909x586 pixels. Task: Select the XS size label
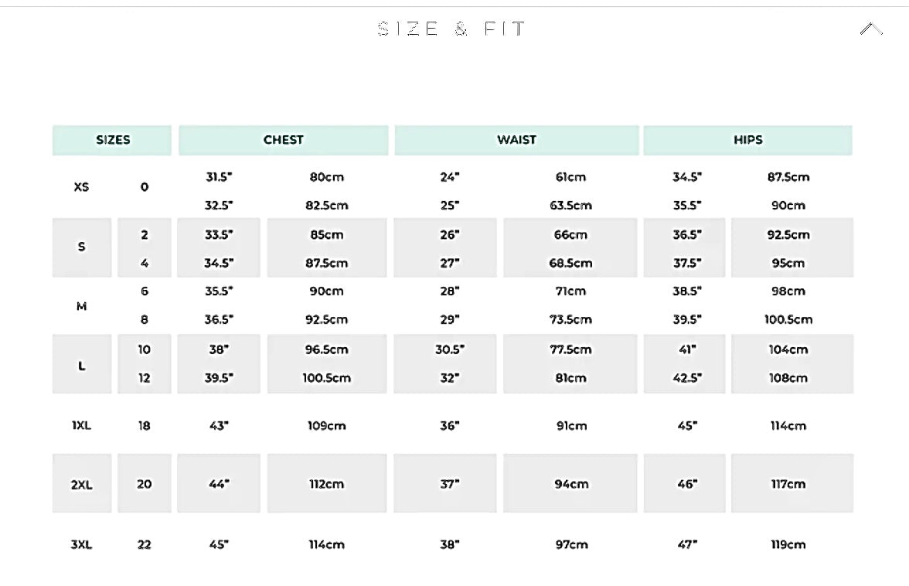pos(81,187)
